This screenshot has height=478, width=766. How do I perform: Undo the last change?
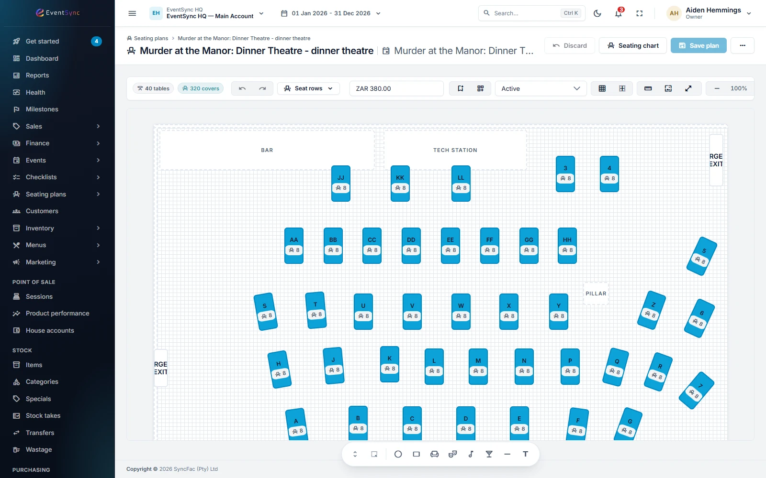(242, 88)
